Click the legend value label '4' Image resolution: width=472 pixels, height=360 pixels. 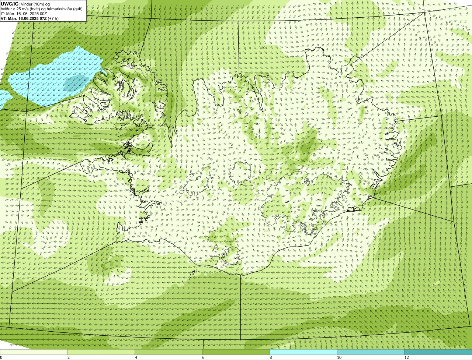click(136, 357)
